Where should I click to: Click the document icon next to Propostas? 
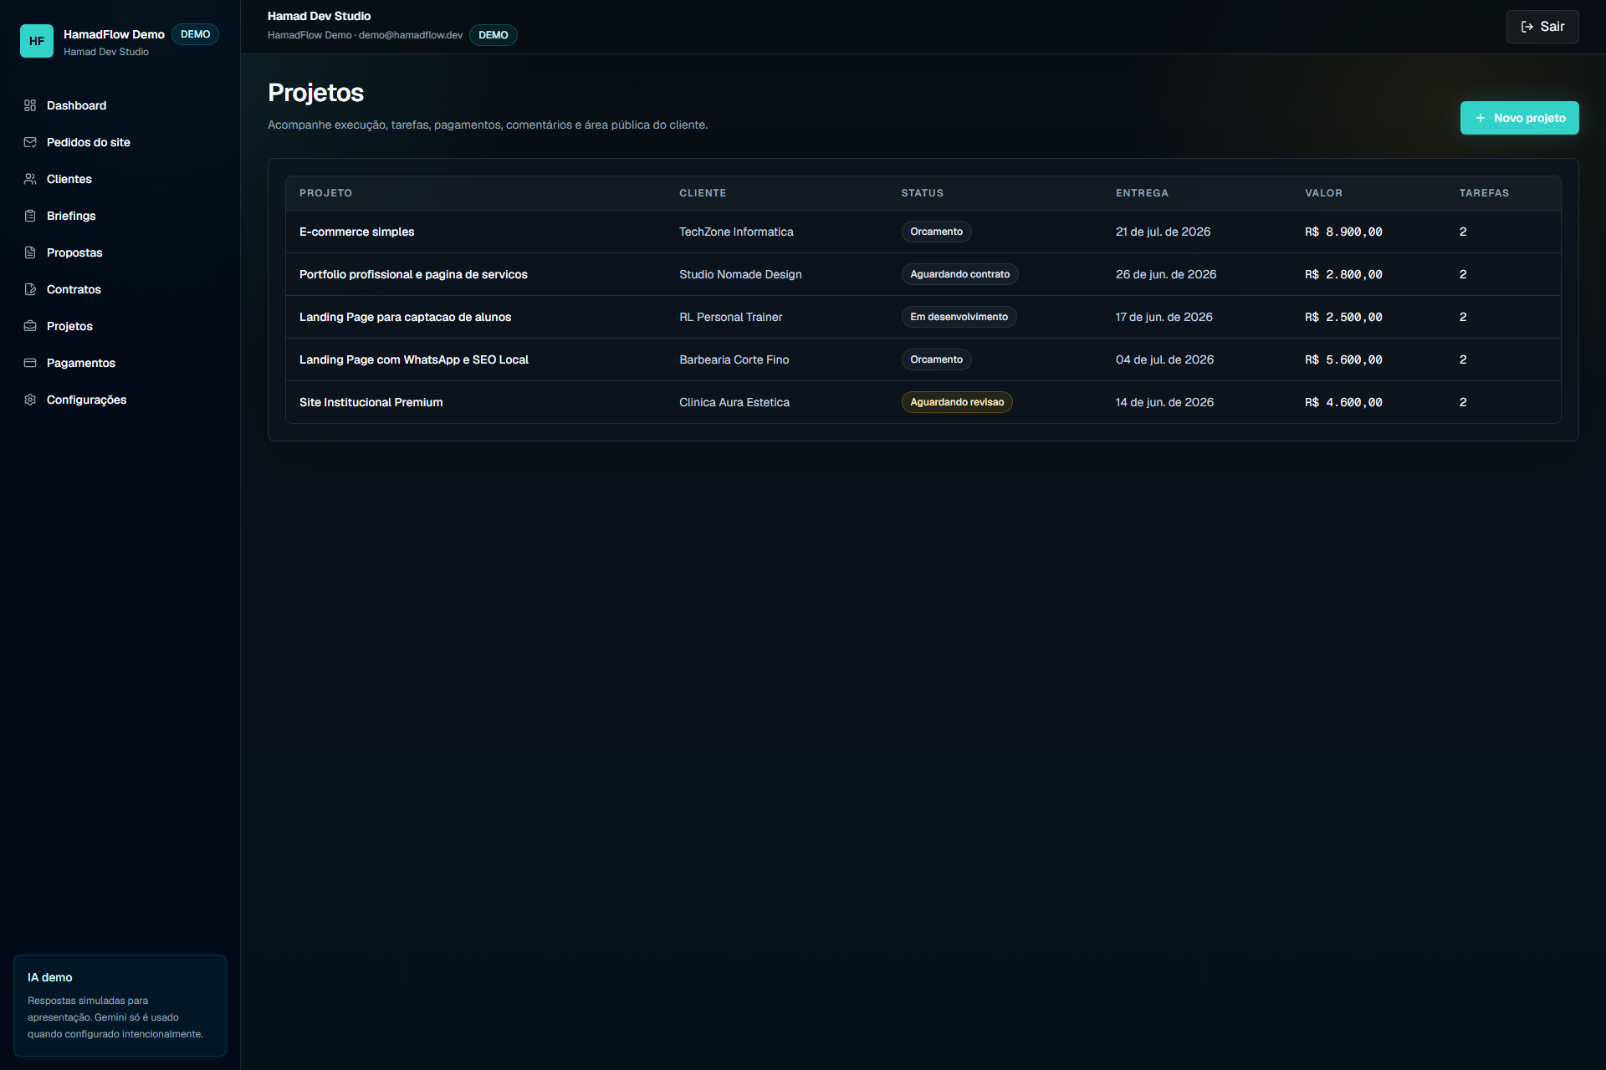(30, 252)
